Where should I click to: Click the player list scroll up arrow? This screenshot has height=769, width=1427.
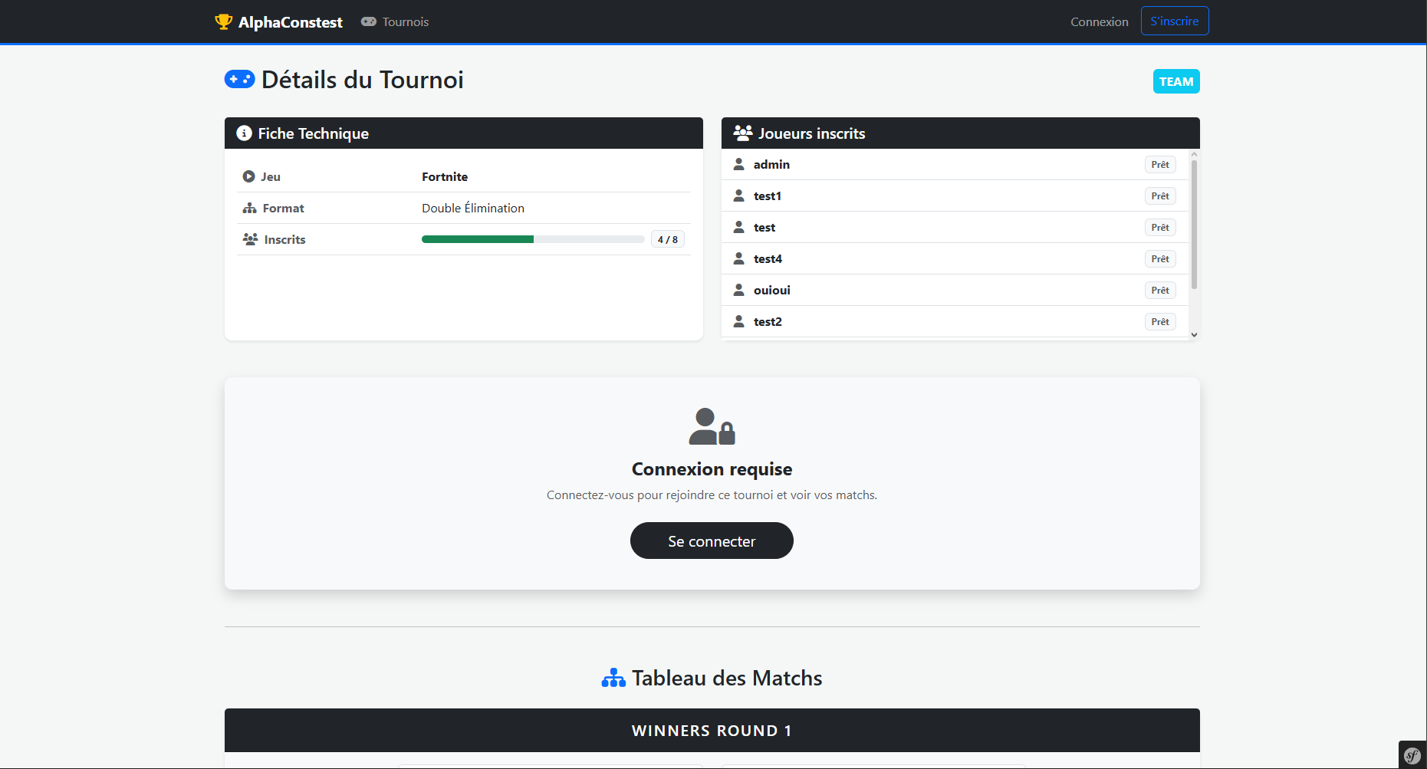pyautogui.click(x=1194, y=154)
